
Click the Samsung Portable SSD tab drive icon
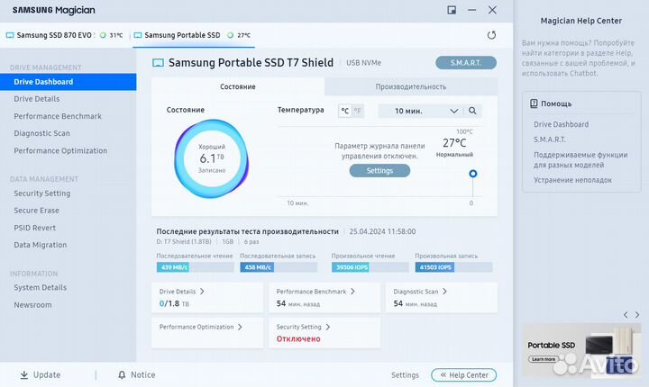tap(138, 35)
